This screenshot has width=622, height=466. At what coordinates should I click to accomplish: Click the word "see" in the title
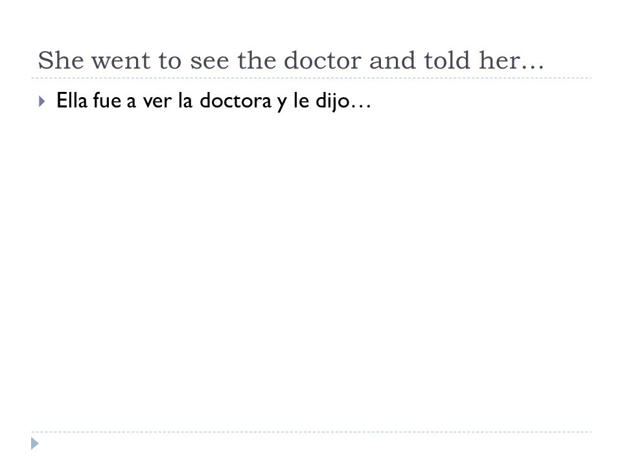click(209, 62)
